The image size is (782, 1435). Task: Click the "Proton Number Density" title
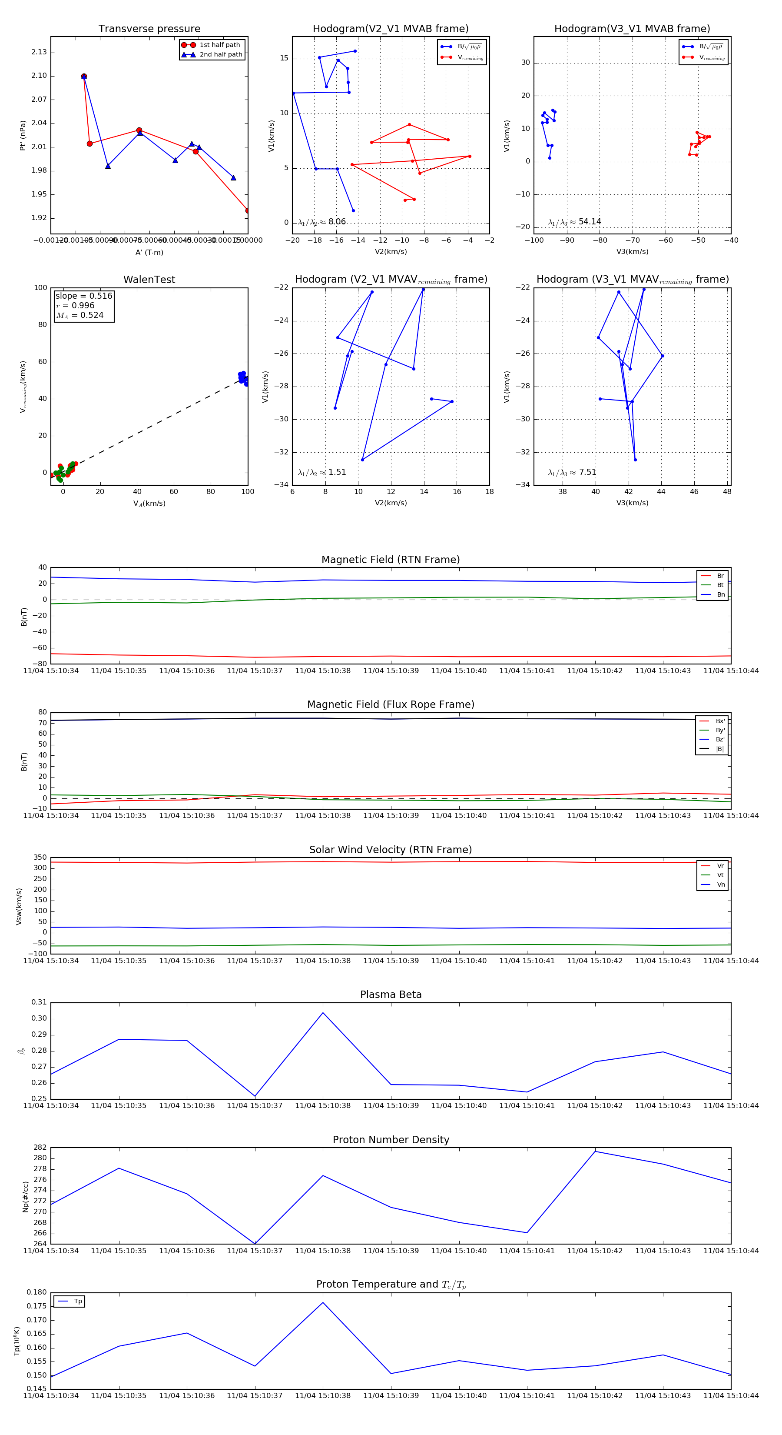point(391,1140)
